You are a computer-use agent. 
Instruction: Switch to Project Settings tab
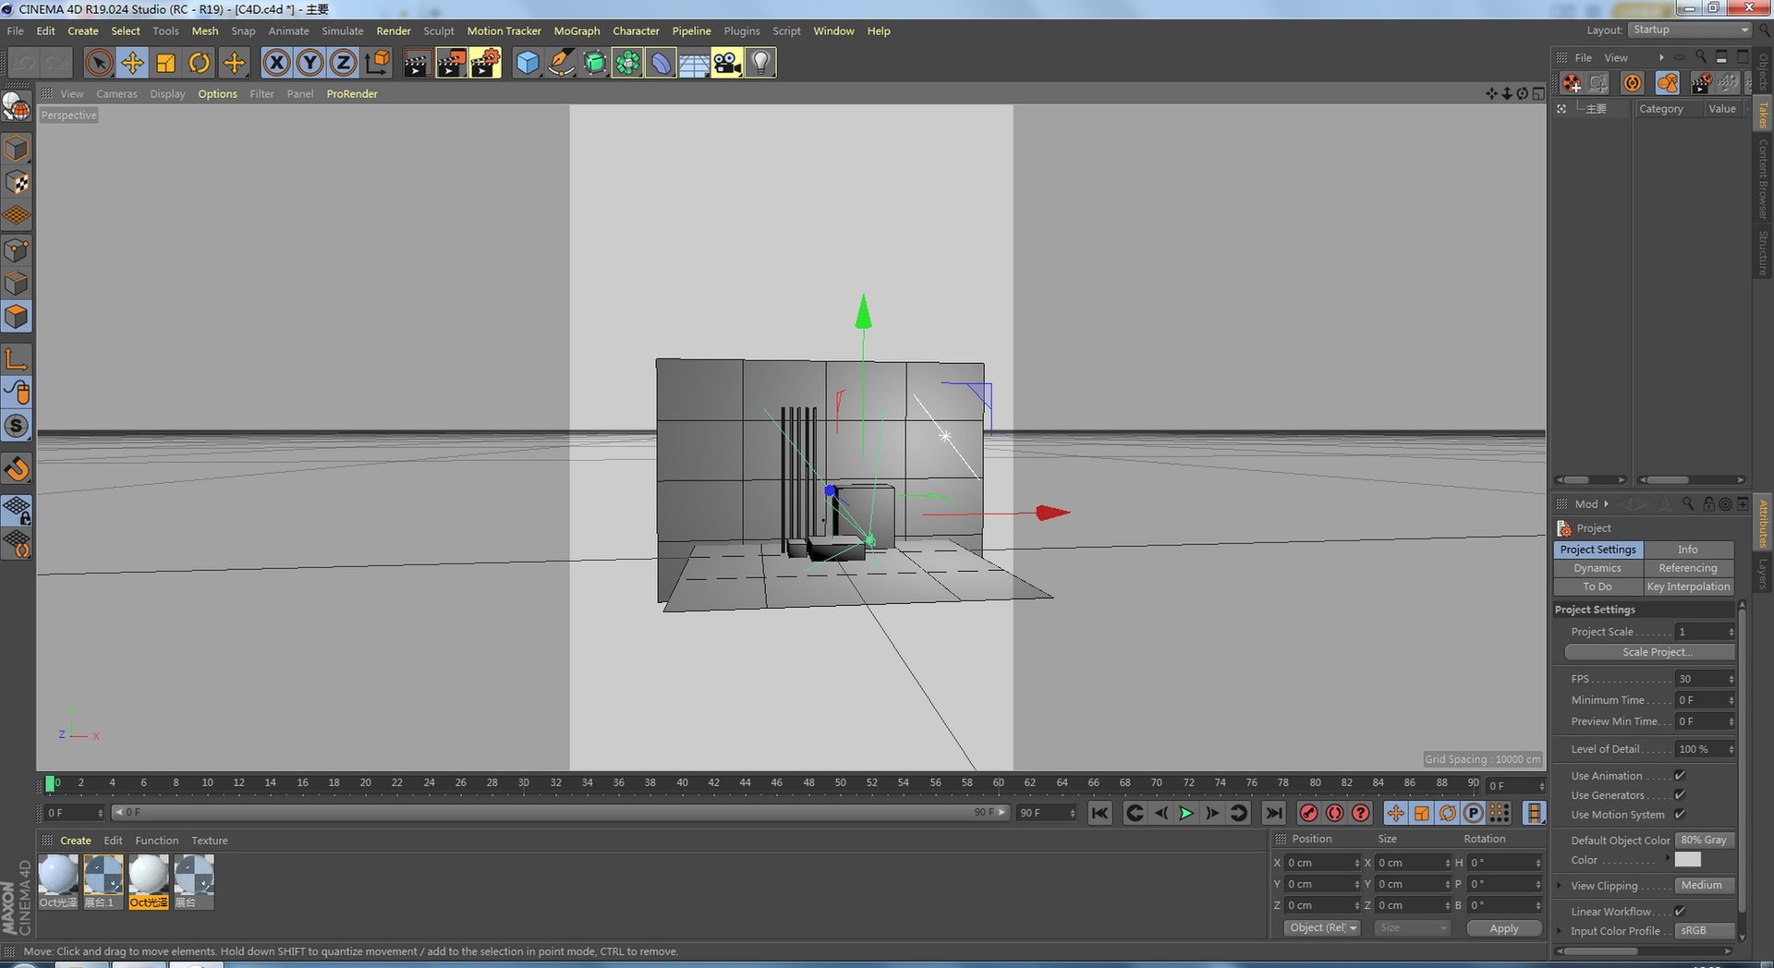(1598, 550)
